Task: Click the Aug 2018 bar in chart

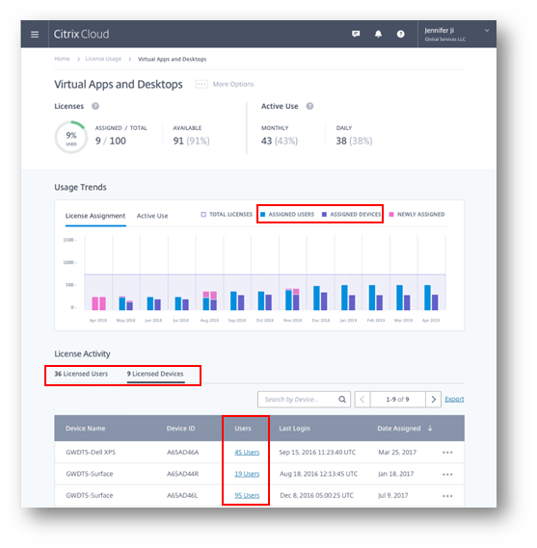Action: (210, 300)
